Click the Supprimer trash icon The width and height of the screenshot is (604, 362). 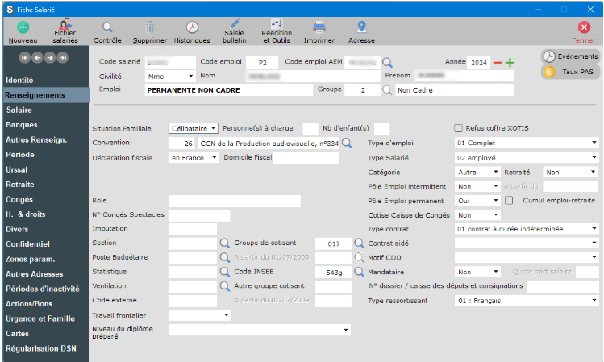click(149, 28)
